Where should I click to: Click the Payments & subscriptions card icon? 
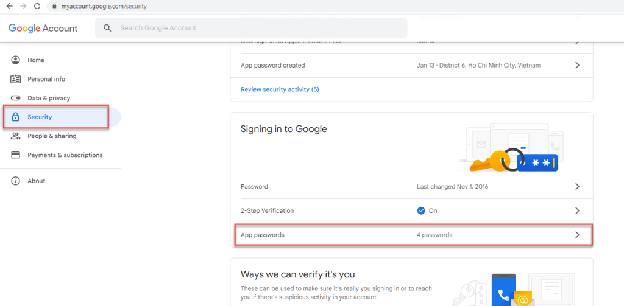16,155
